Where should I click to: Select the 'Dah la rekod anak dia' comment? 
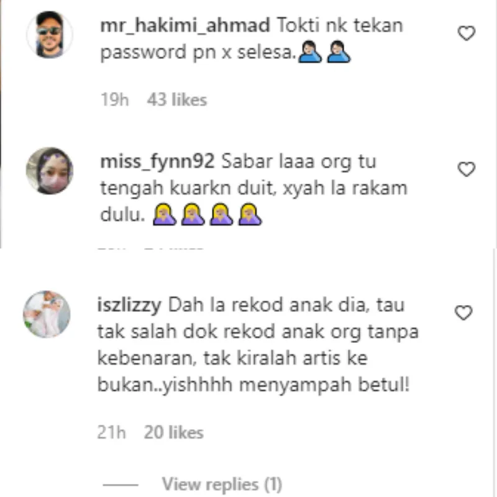pyautogui.click(x=258, y=345)
